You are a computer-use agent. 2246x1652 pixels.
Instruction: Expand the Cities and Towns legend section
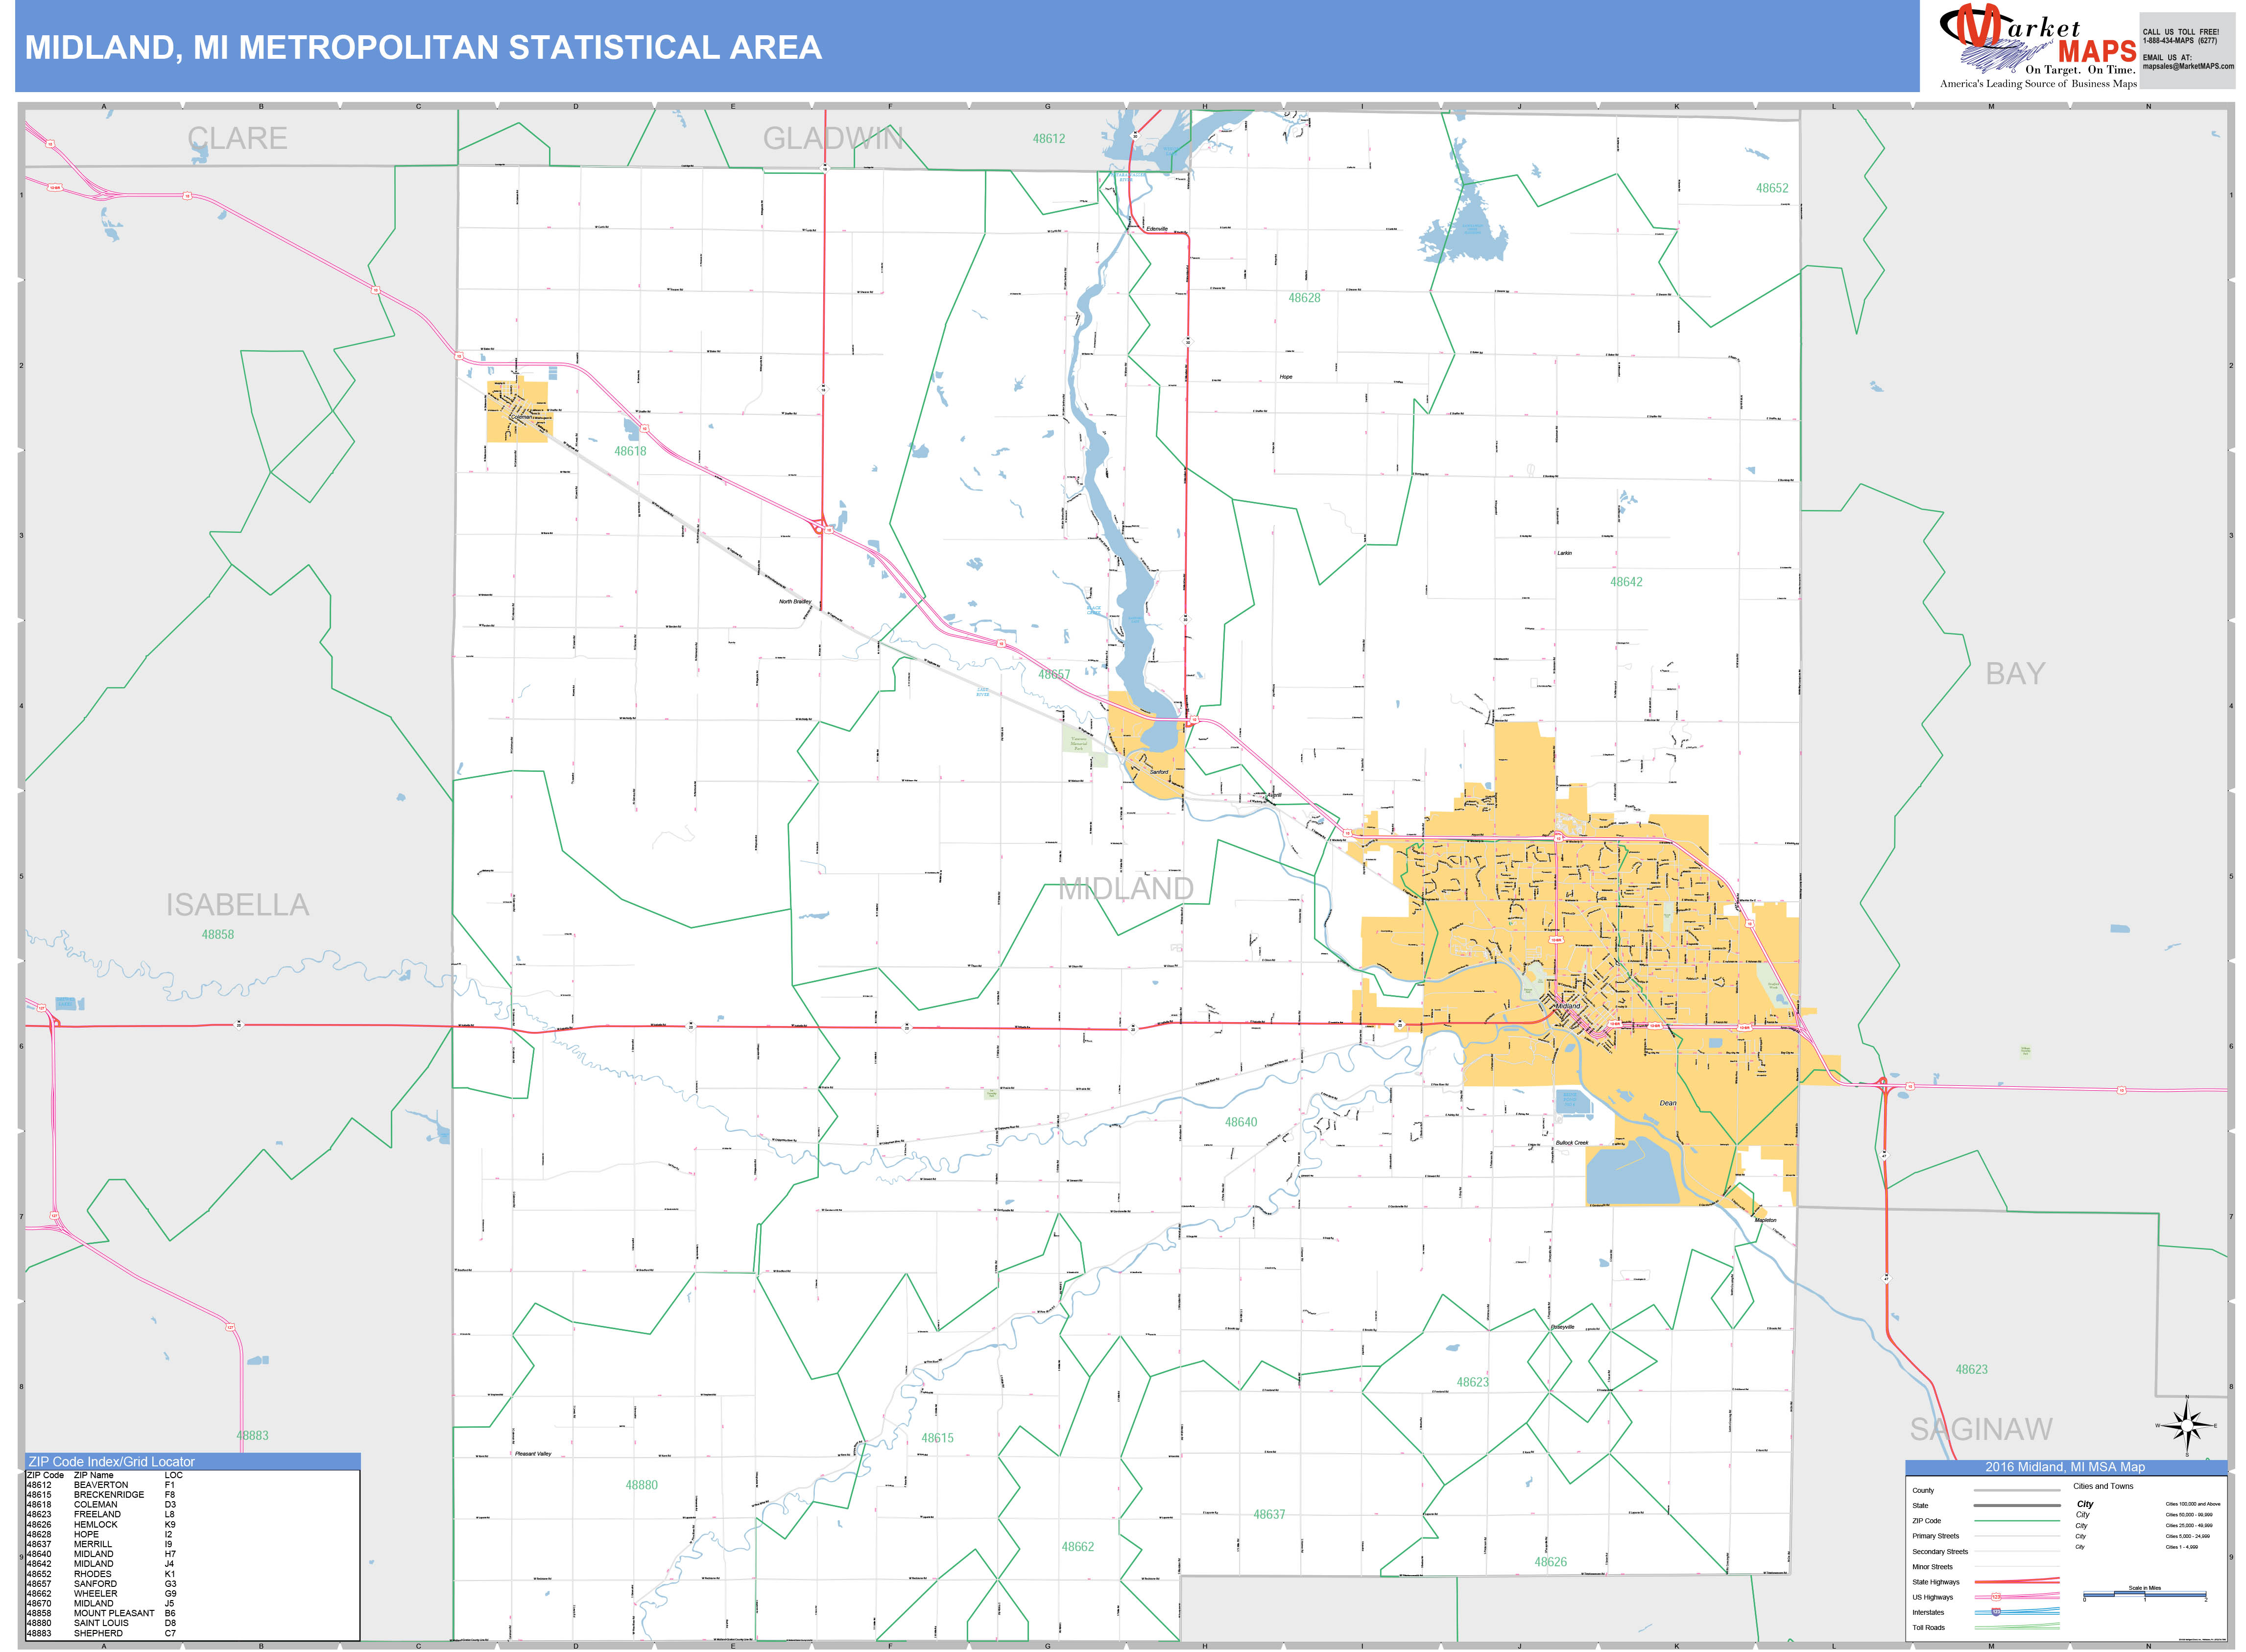tap(2103, 1486)
